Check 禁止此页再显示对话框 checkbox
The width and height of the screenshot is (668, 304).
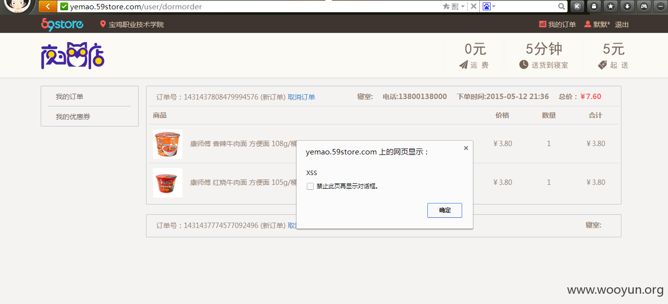[310, 186]
